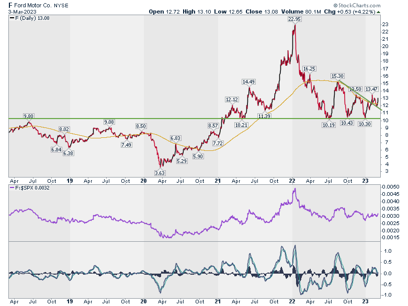Screen dimensions: 408x306
Task: Click the 5.90 price label
Action: pyautogui.click(x=198, y=156)
